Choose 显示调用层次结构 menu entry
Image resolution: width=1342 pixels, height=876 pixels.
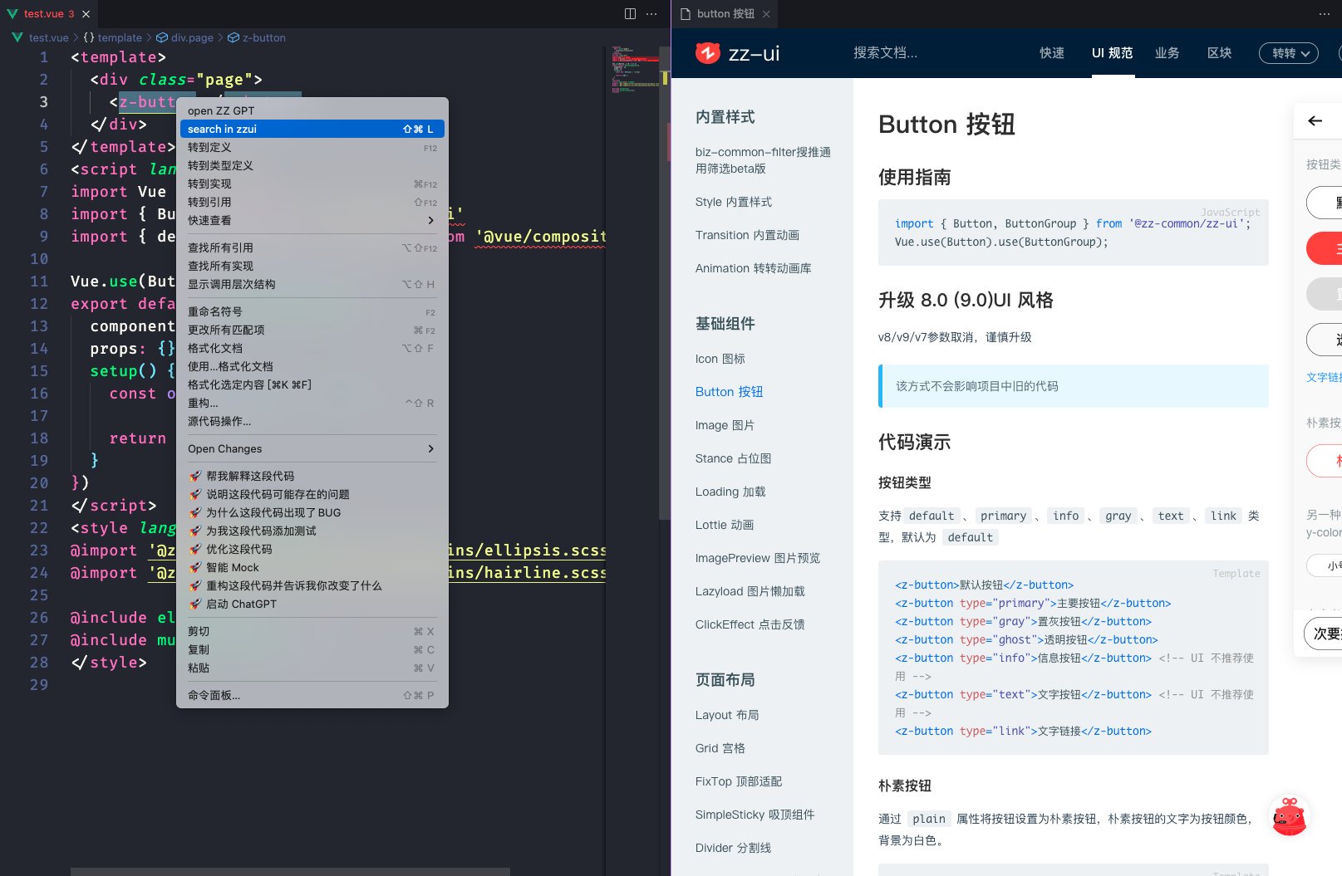312,285
